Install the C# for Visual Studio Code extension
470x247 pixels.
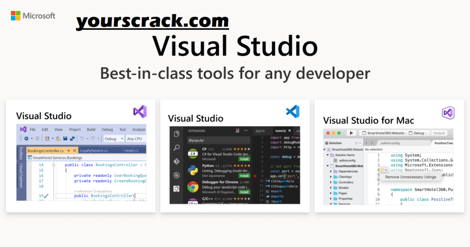(244, 159)
